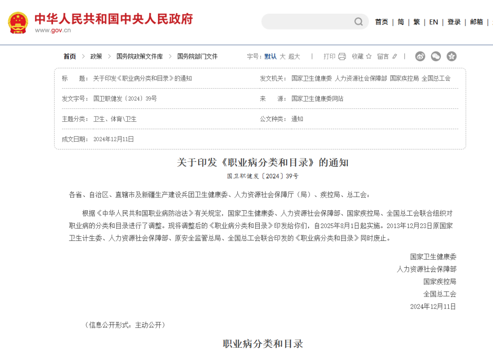Click topic value 卫生、体育\卫生

(x=115, y=119)
